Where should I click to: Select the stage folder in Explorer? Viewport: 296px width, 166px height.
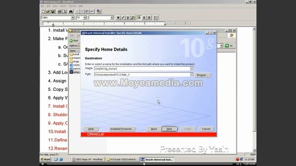(x=74, y=61)
